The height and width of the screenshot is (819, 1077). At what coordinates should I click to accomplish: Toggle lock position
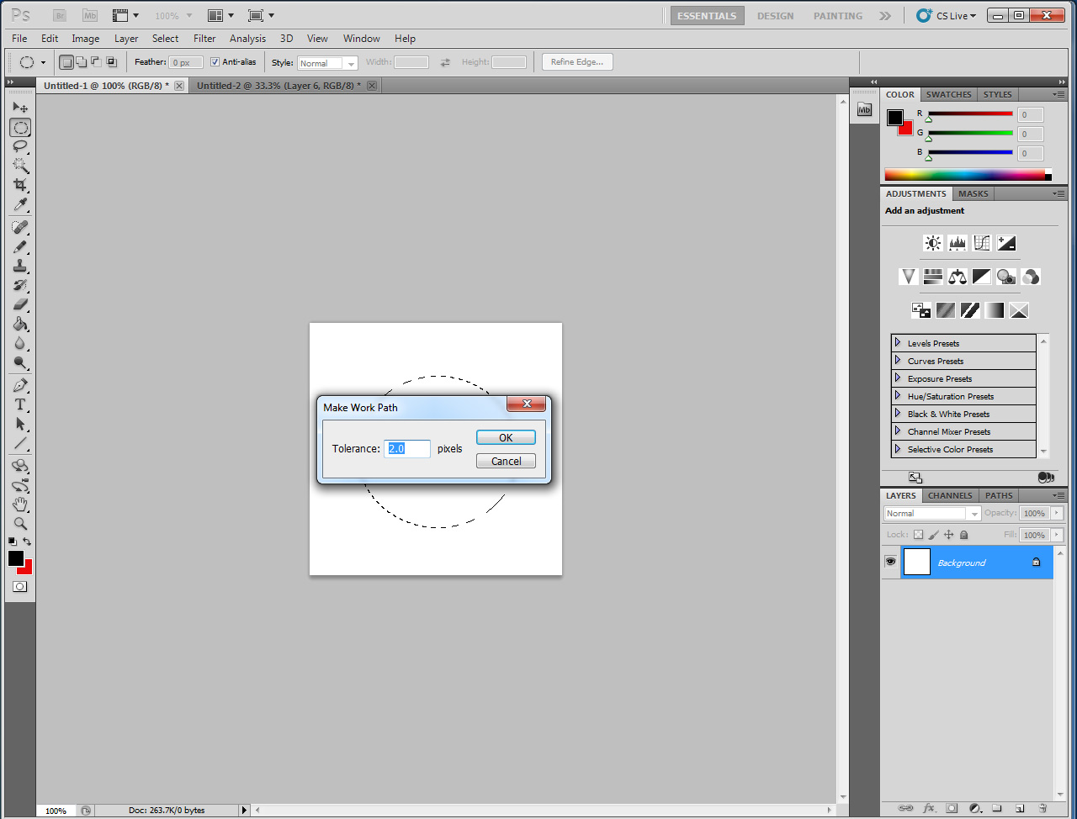948,535
